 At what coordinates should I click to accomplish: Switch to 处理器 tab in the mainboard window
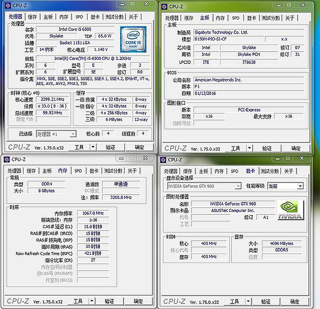(x=171, y=18)
